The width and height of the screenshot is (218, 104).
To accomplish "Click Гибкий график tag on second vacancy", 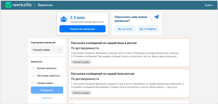I will (x=81, y=93).
